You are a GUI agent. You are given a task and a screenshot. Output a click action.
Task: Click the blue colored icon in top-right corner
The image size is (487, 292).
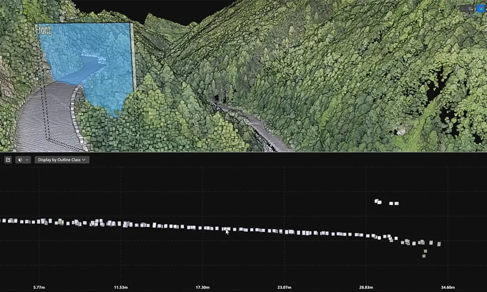pos(481,8)
